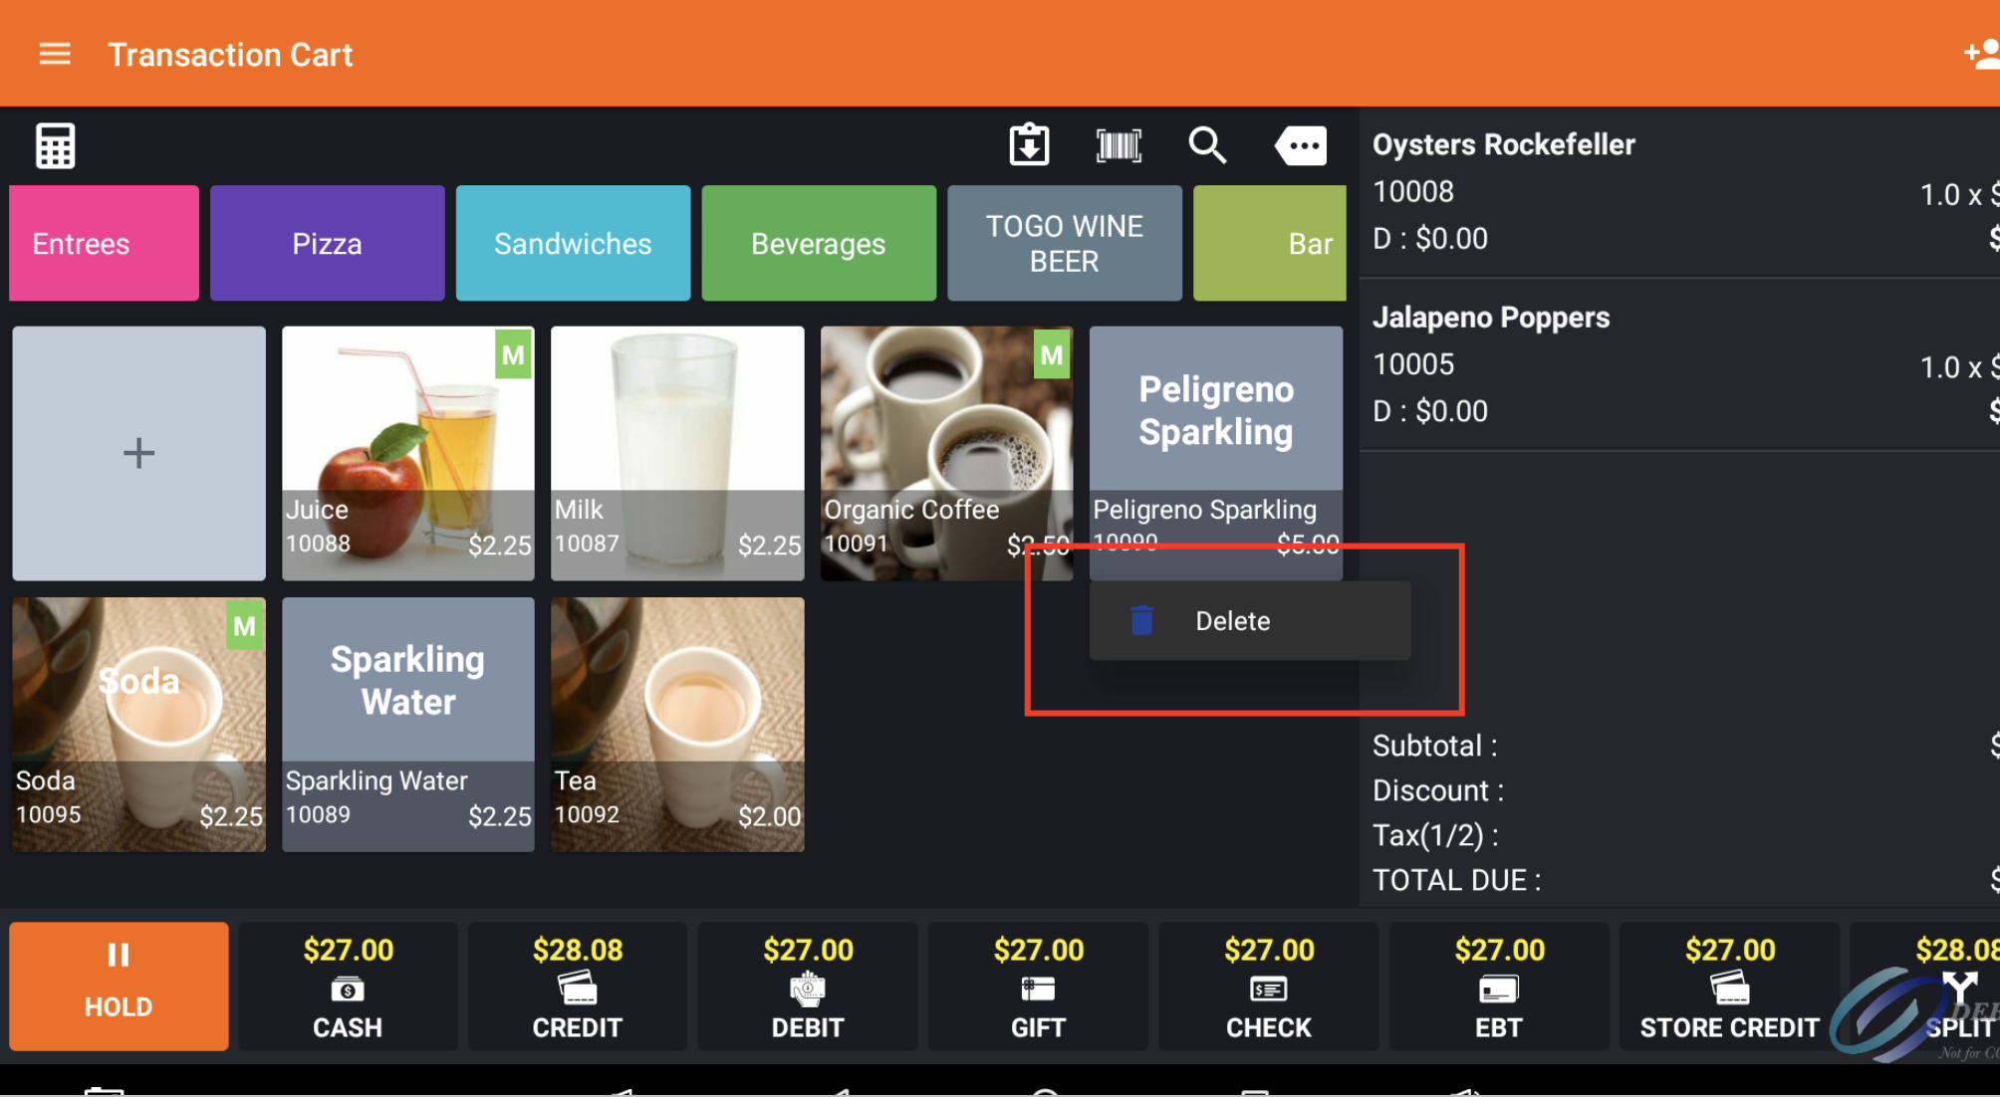
Task: Add Juice to the cart
Action: [407, 453]
